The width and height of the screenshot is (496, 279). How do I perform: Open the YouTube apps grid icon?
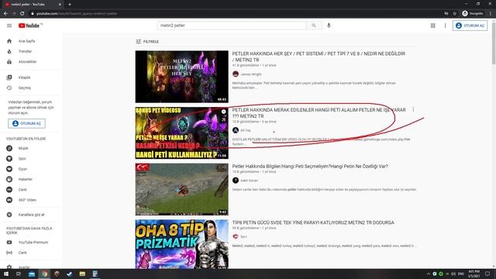[x=432, y=26]
